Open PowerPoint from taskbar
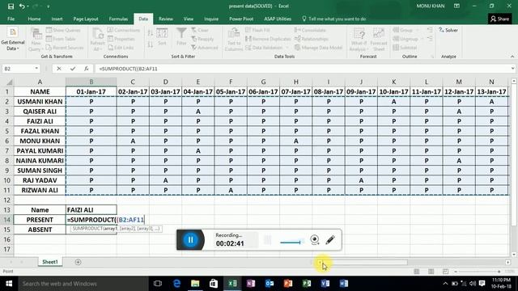Screen dimensions: 518x291 (288, 284)
